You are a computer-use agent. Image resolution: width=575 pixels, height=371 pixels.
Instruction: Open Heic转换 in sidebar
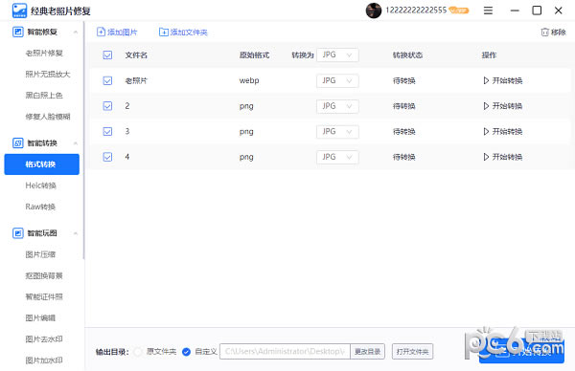click(40, 185)
